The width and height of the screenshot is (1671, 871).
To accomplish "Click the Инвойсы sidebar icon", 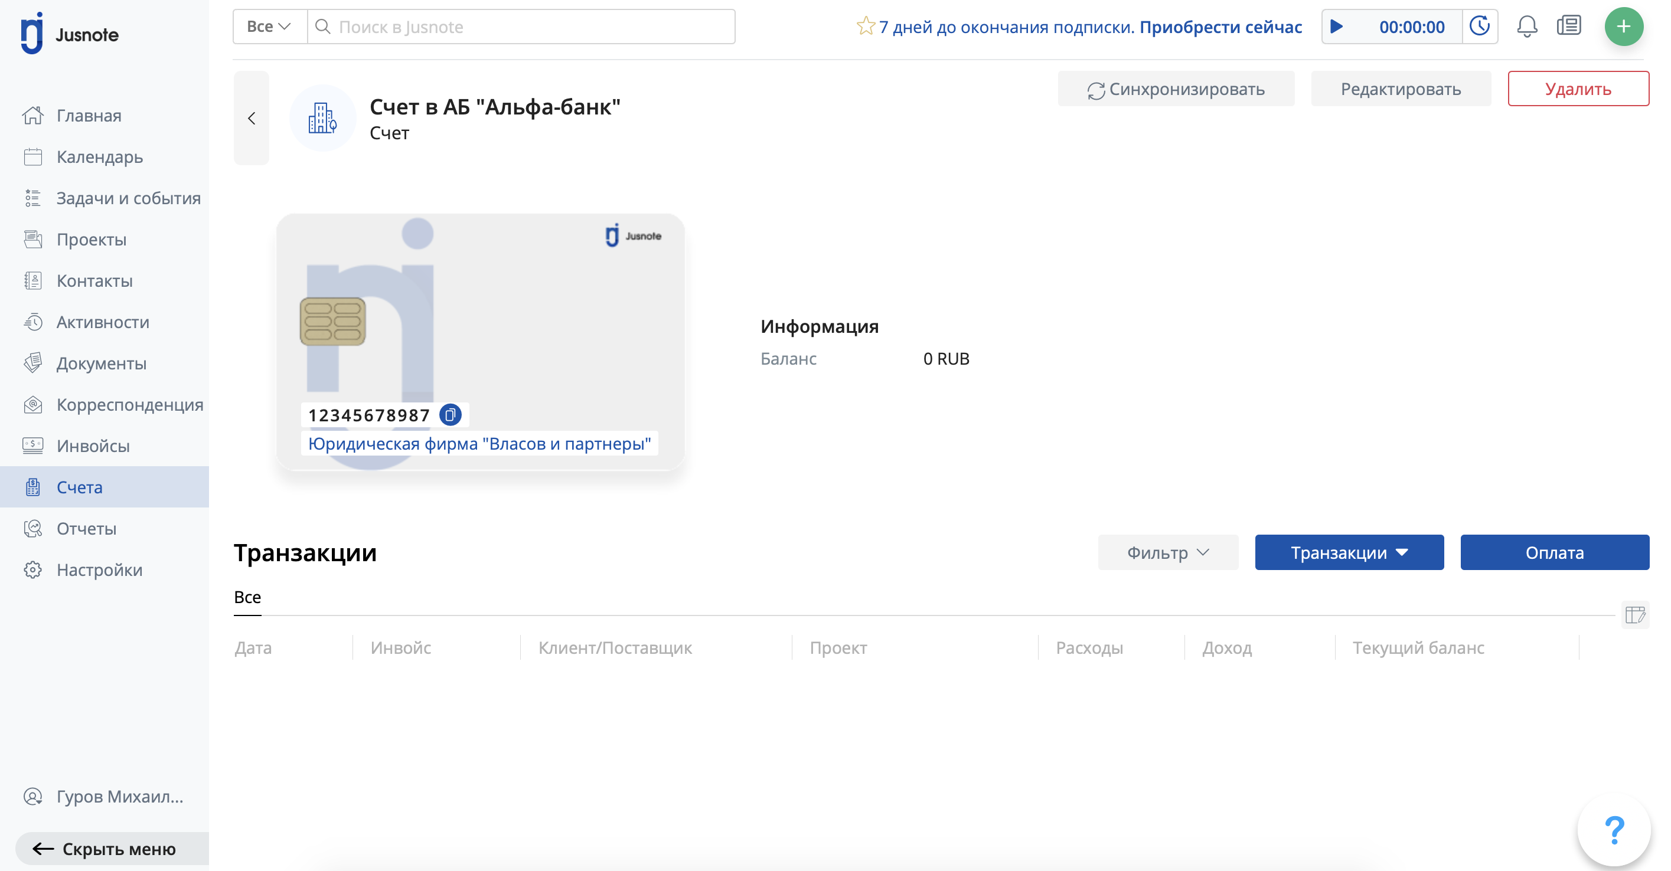I will (33, 446).
